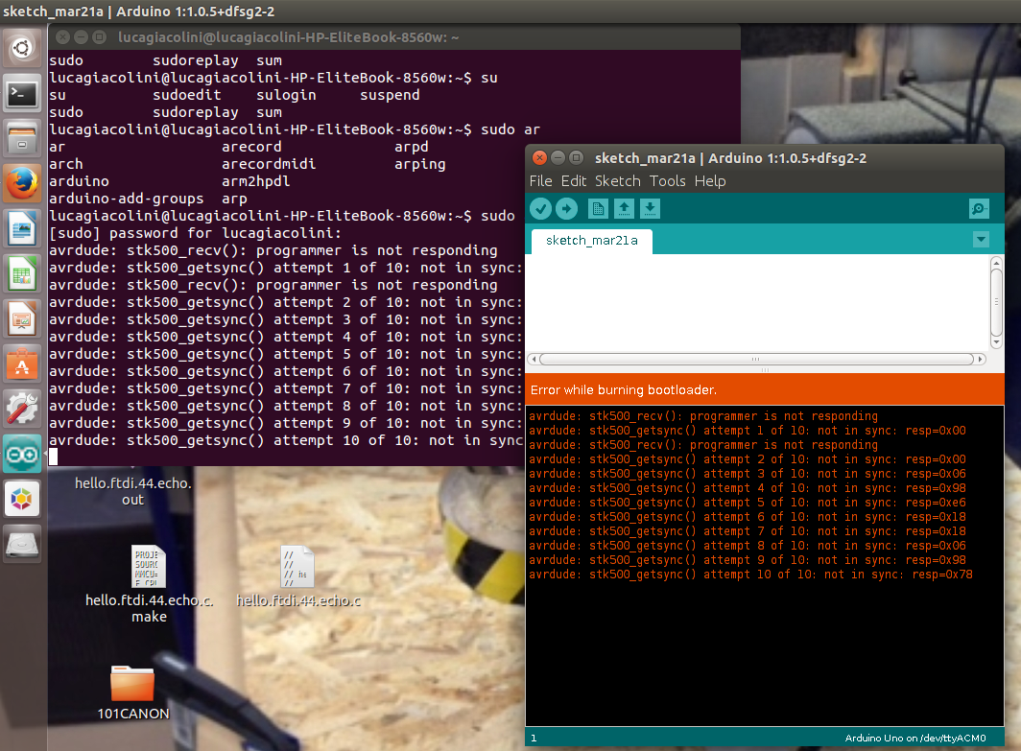Open LibreOffice Writer from the launcher
The image size is (1021, 751).
click(x=22, y=228)
